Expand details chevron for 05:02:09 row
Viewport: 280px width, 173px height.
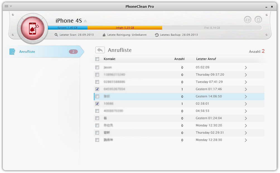246,68
